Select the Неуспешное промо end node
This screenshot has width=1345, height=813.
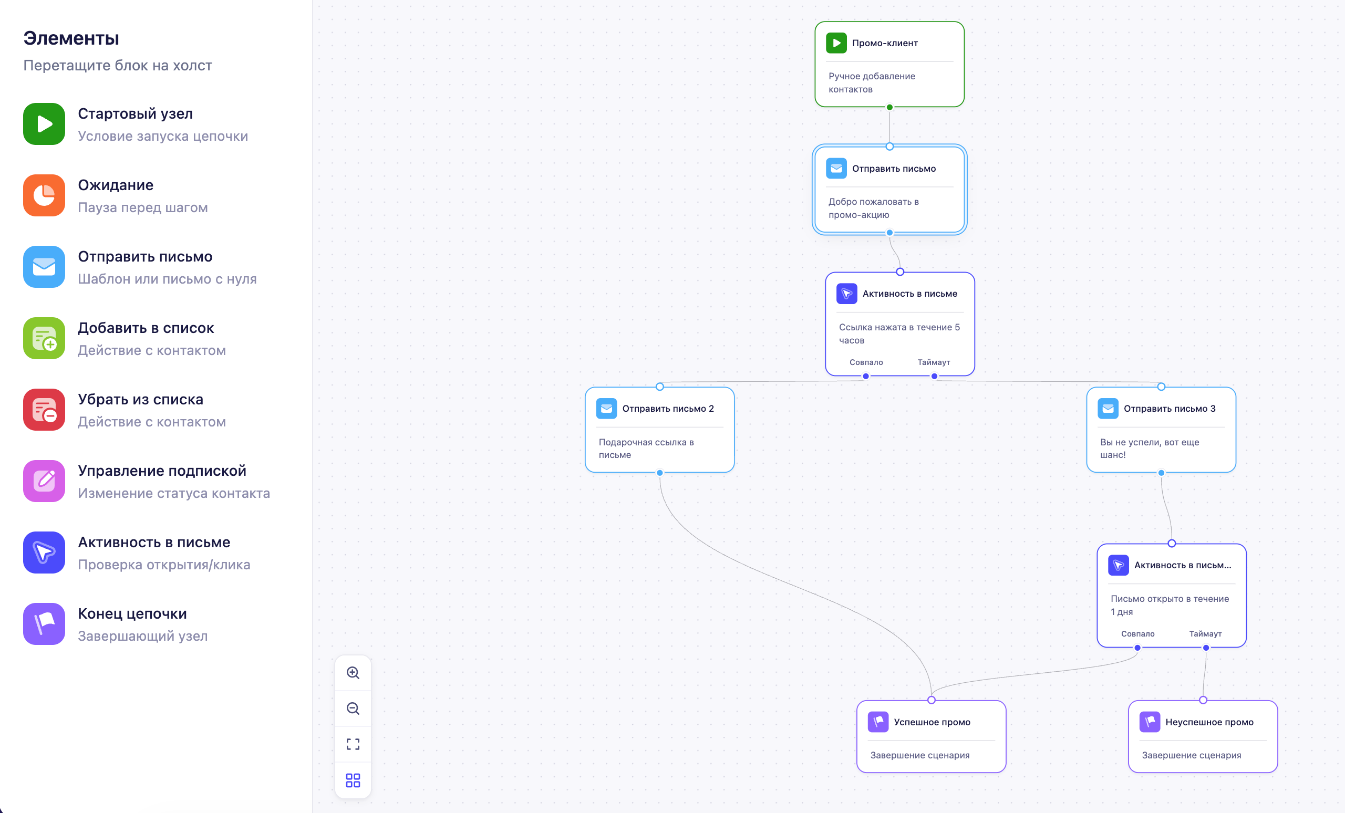click(1203, 737)
